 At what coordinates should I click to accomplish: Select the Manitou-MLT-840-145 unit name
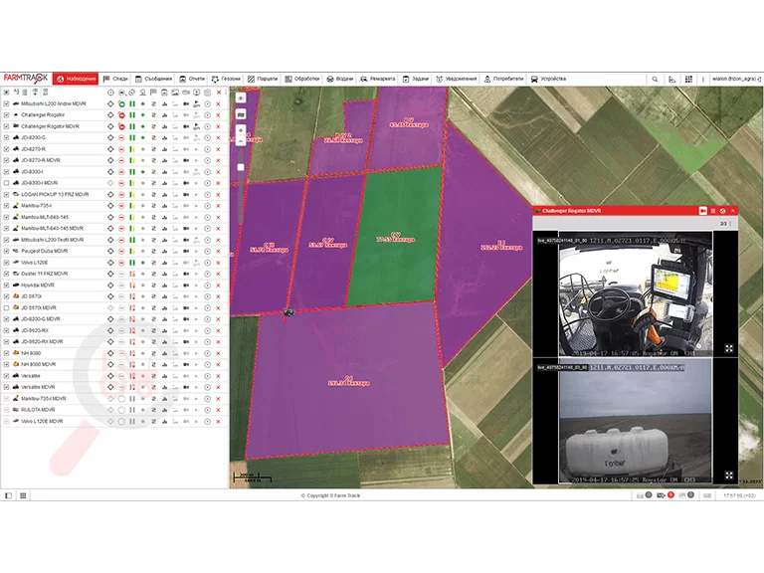[x=45, y=217]
